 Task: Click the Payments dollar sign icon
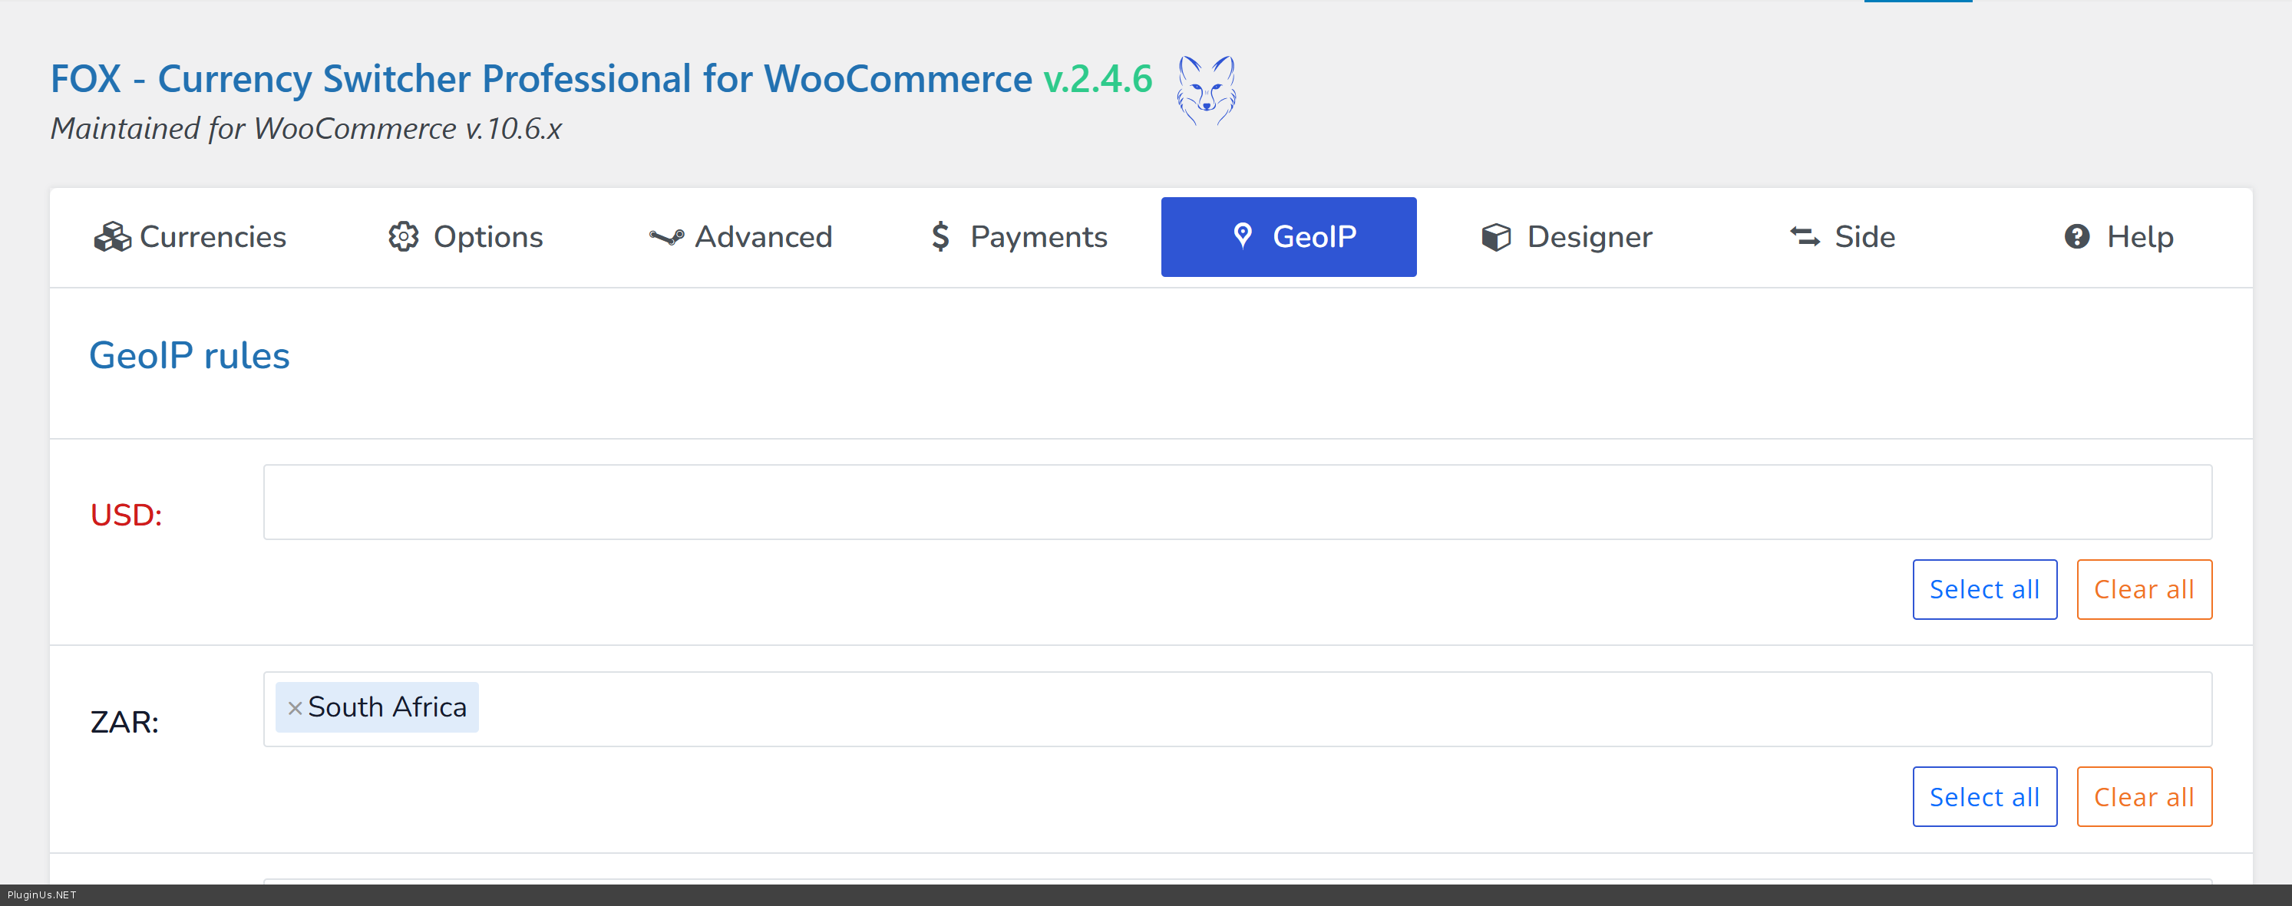(940, 236)
